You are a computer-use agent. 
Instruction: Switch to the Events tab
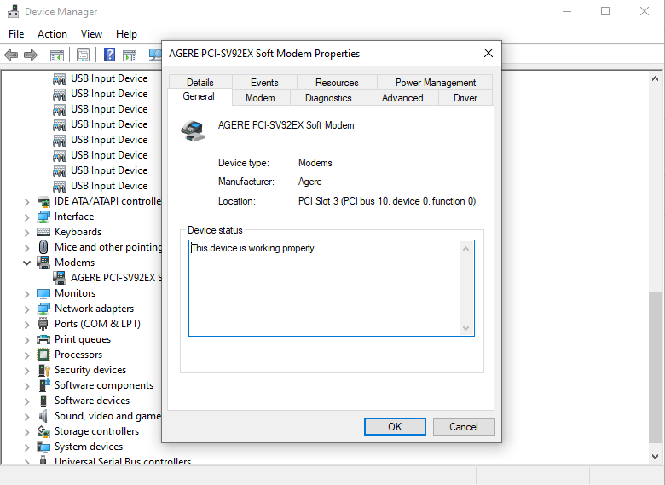point(264,82)
